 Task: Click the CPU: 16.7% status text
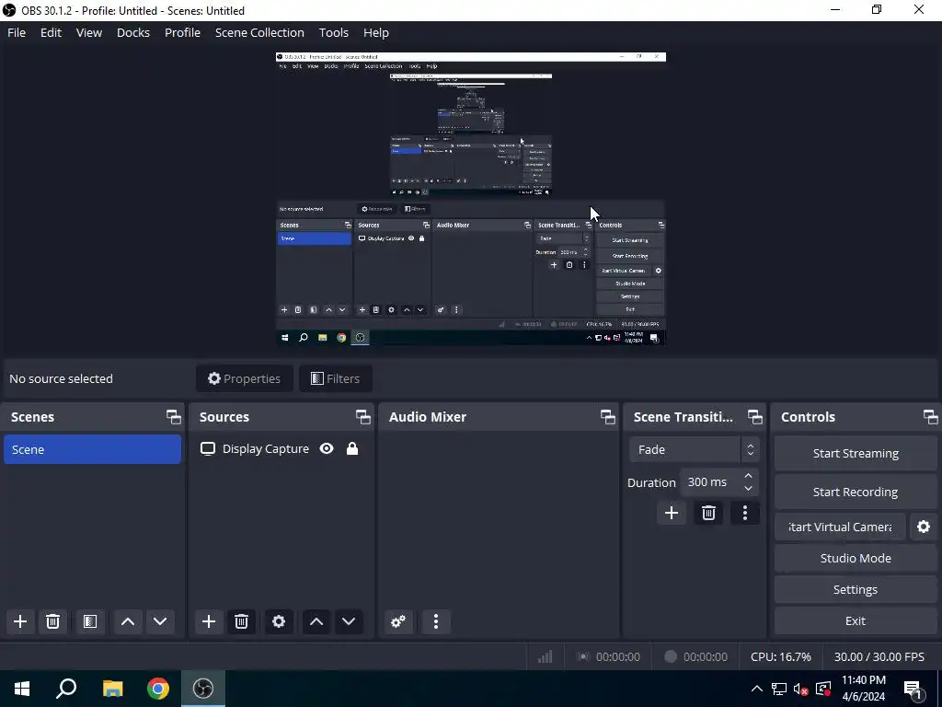coord(780,656)
